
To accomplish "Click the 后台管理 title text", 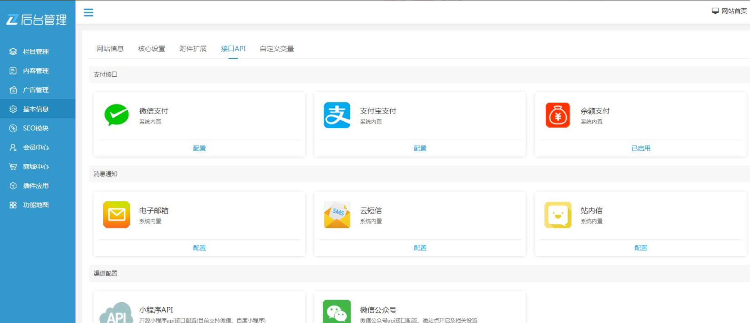I will (x=44, y=20).
